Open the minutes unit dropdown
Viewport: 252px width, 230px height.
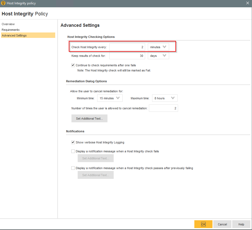coord(158,47)
